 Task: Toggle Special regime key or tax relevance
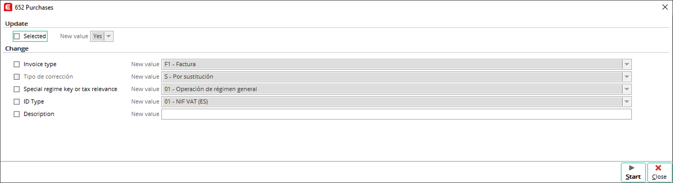pyautogui.click(x=16, y=89)
